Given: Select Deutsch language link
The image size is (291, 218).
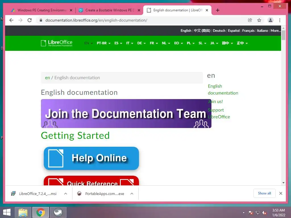Looking at the screenshot, I should (x=219, y=31).
